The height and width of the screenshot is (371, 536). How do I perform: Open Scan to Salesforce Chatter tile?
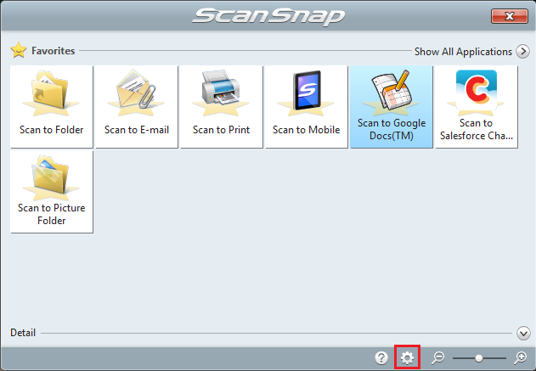[x=477, y=107]
